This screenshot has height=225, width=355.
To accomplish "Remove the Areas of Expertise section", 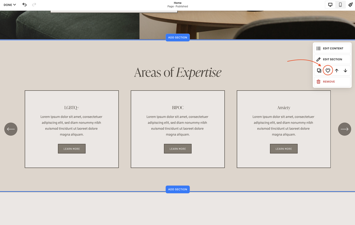I will (x=329, y=81).
